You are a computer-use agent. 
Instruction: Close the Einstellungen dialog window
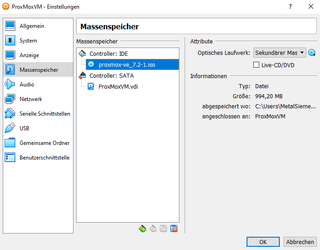310,6
